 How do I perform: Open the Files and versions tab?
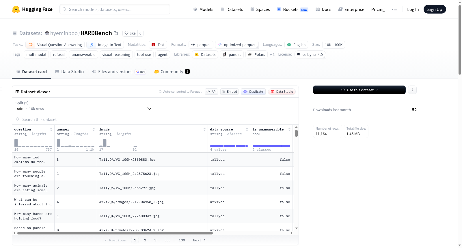pyautogui.click(x=119, y=72)
